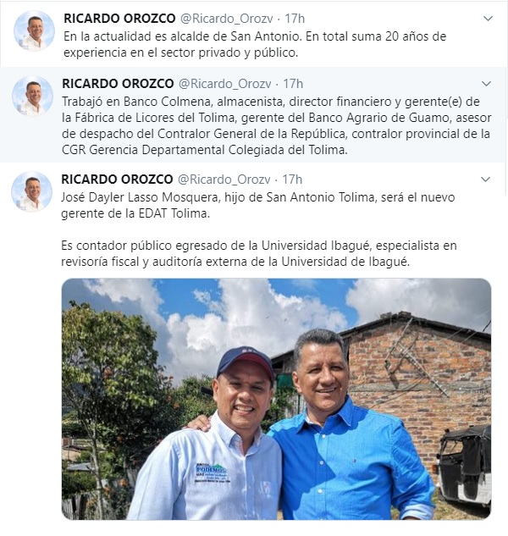Open first tweet's chevron options menu
This screenshot has height=536, width=508.
pos(488,19)
